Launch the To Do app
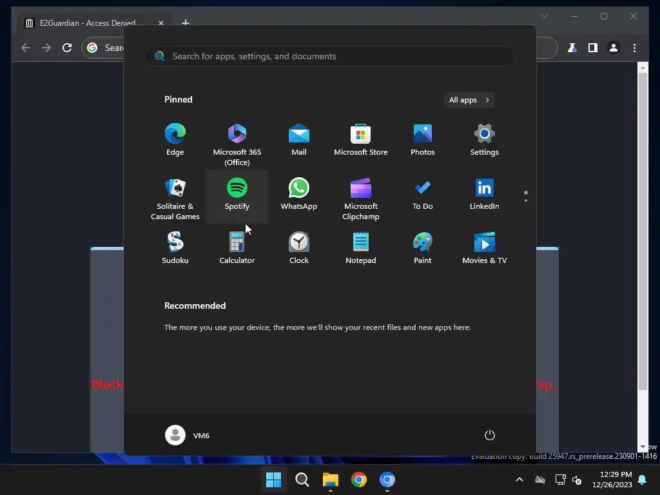This screenshot has width=660, height=495. 423,194
